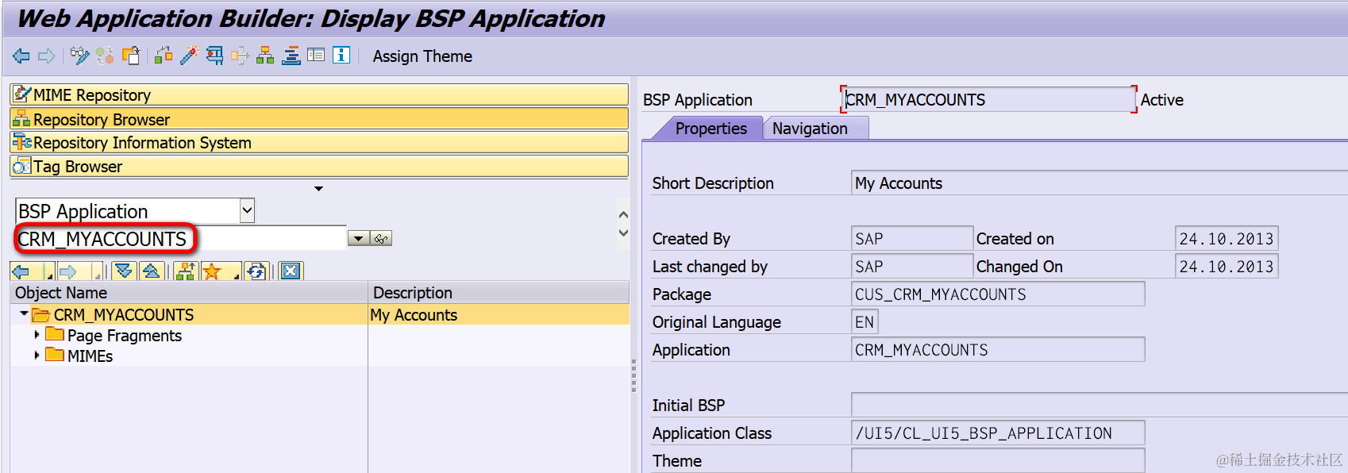
Task: Switch to the Navigation tab
Action: coord(810,129)
